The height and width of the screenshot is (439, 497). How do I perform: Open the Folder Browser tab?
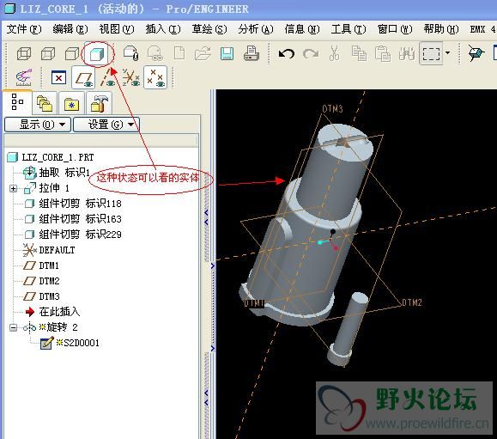[45, 103]
